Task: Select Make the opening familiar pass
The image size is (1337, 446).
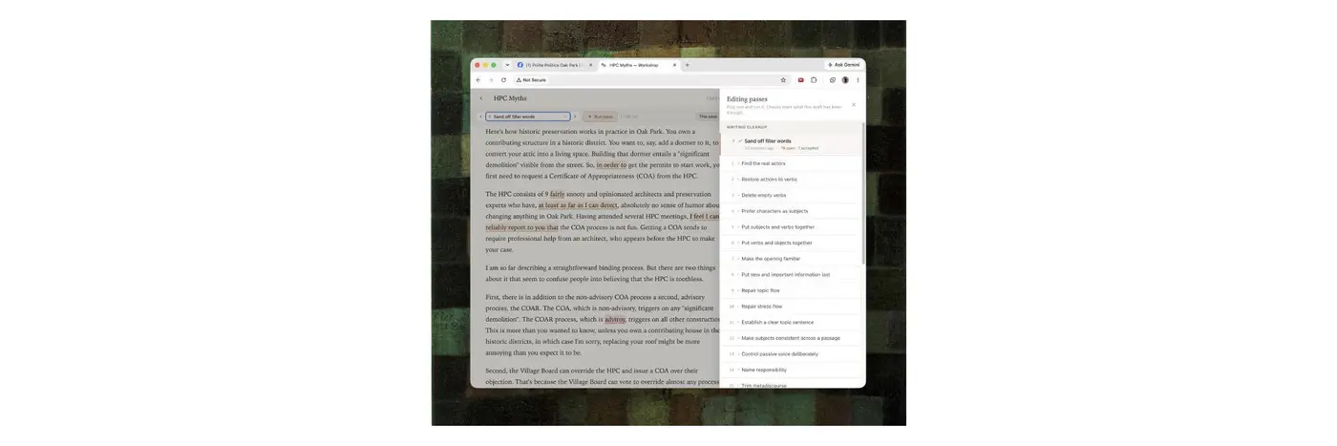Action: click(x=792, y=259)
